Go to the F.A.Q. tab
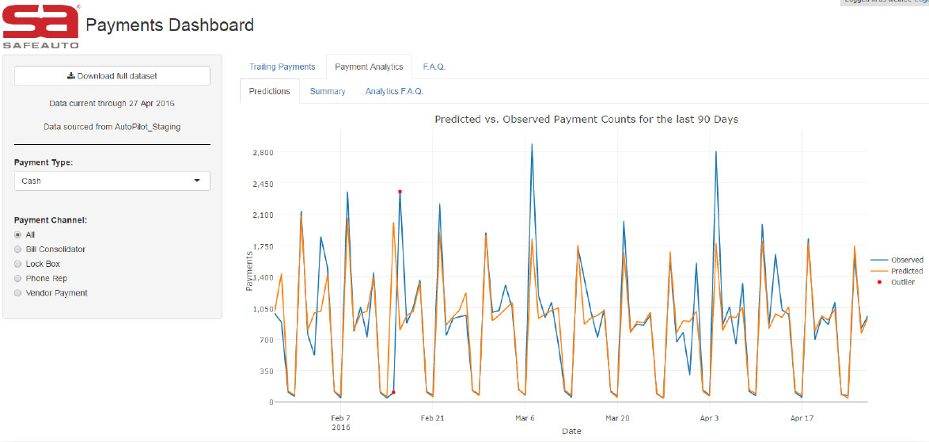 coord(434,67)
